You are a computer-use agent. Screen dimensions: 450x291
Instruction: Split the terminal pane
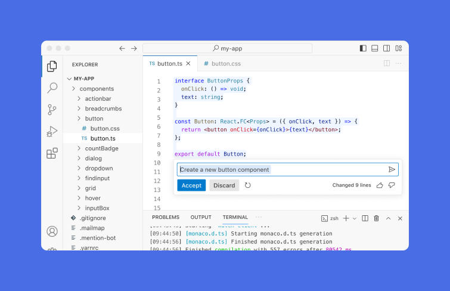pyautogui.click(x=365, y=218)
